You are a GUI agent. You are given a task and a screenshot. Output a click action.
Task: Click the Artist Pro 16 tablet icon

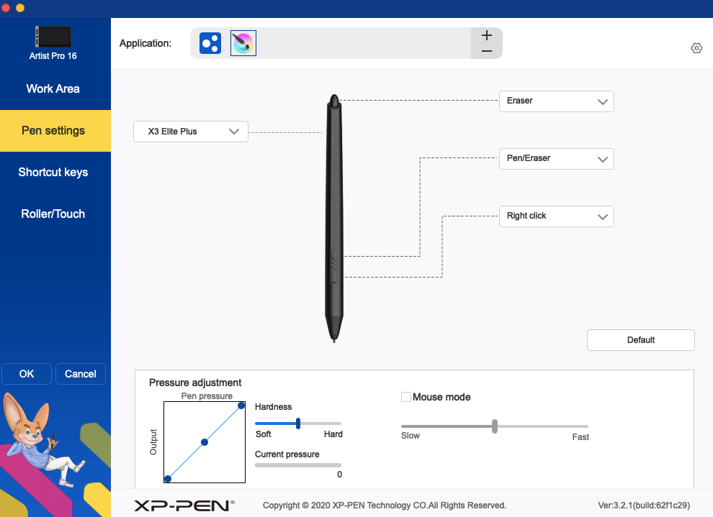[53, 37]
